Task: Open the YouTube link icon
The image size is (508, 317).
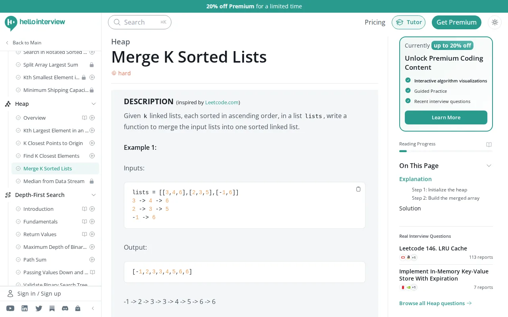Action: [10, 308]
